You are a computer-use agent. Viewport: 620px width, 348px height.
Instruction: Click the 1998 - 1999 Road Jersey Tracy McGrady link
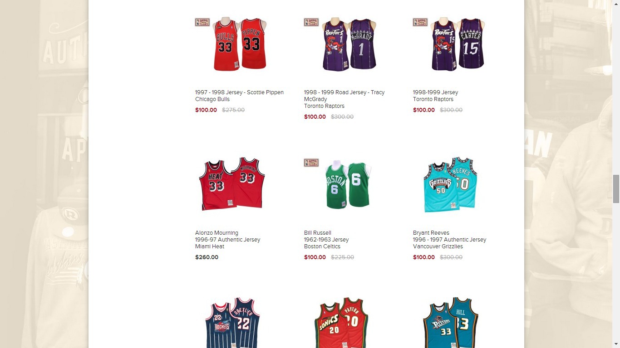click(344, 99)
